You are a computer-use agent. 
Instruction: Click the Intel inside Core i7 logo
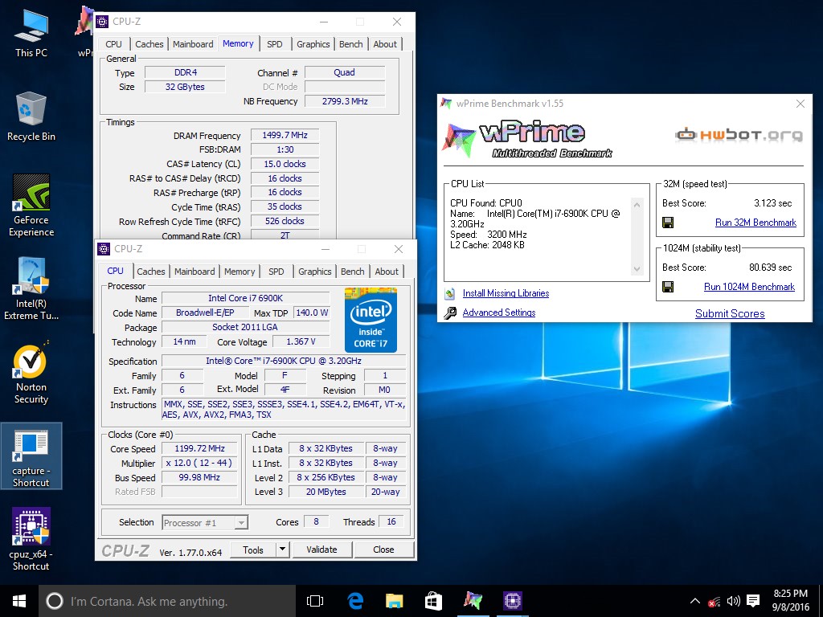click(371, 320)
